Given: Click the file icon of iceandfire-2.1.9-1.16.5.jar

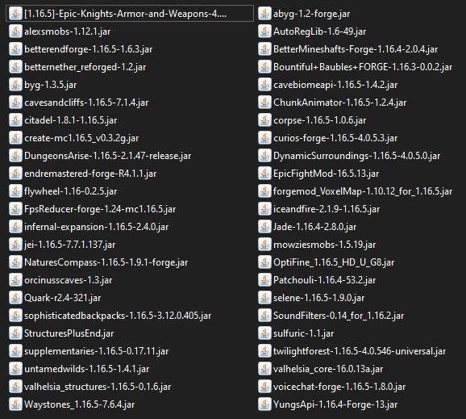Looking at the screenshot, I should [264, 209].
